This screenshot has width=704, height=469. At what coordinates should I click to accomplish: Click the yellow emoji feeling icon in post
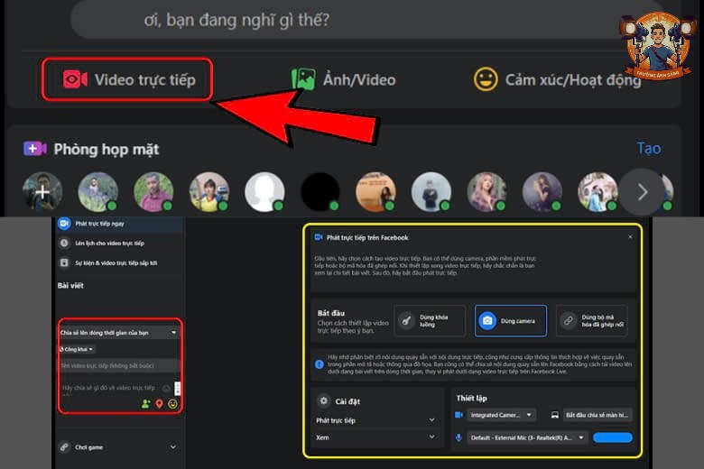coord(173,404)
